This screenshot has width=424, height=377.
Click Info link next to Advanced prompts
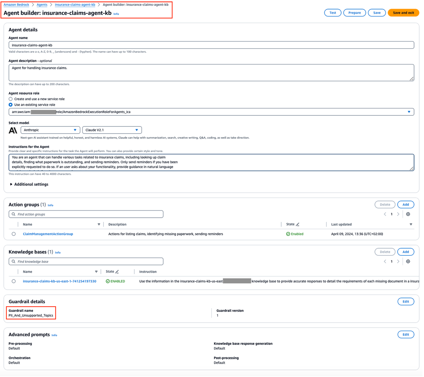pos(54,335)
